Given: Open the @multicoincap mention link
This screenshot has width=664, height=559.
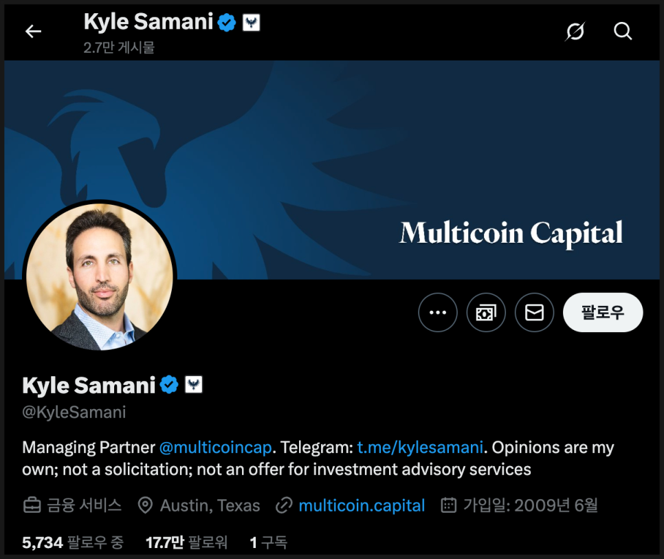Looking at the screenshot, I should 216,448.
